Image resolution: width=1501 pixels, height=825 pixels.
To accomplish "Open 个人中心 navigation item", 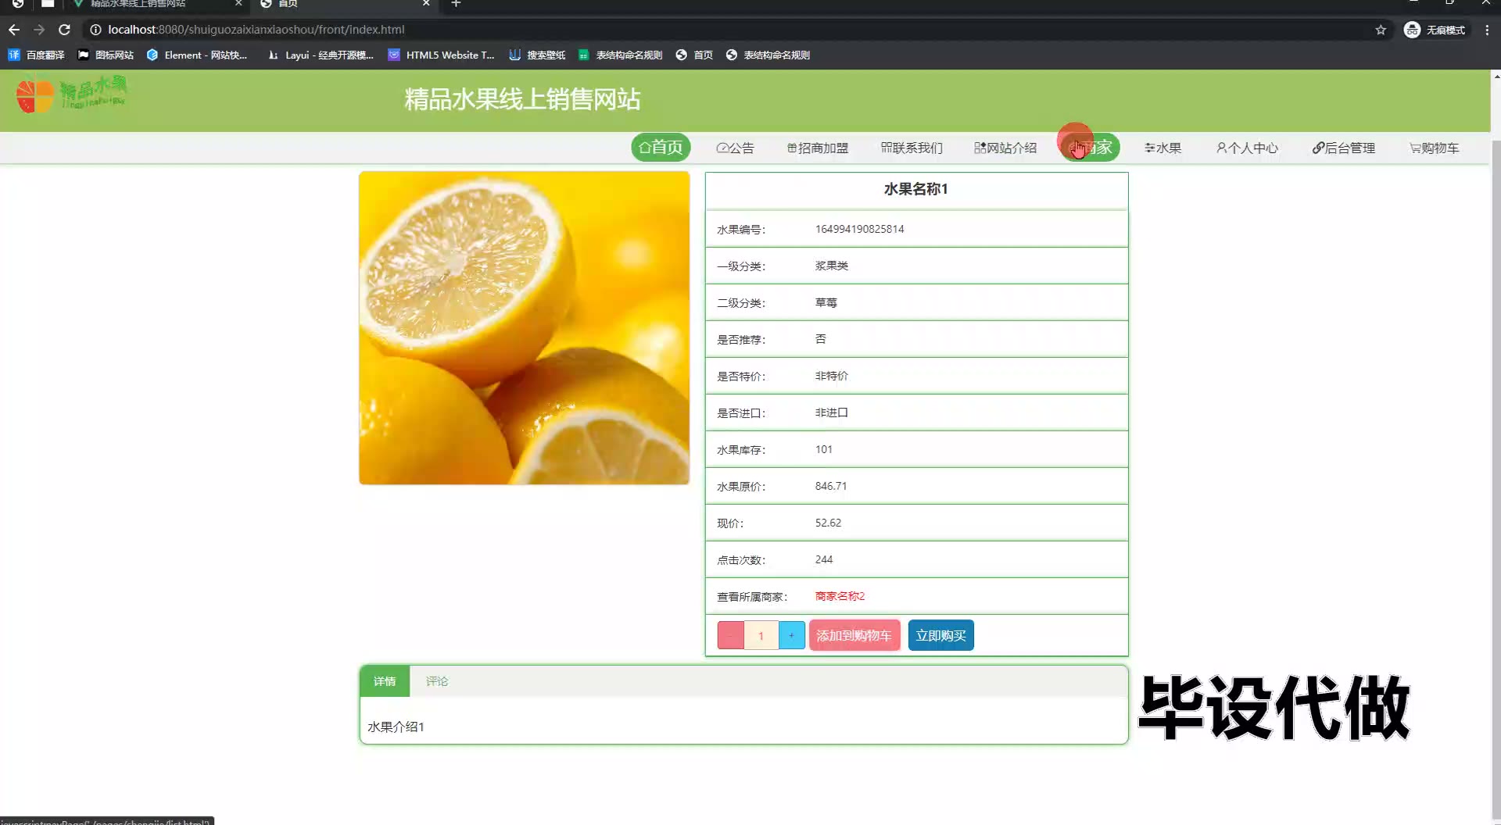I will coord(1247,148).
